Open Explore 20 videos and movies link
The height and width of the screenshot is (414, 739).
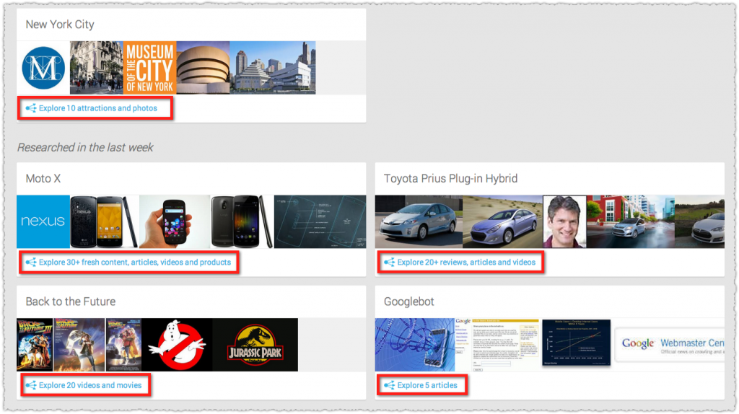coord(90,385)
